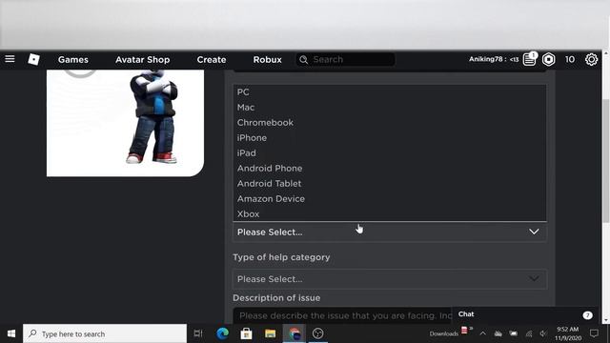
Task: Click the OneDrive tray icon
Action: click(498, 333)
